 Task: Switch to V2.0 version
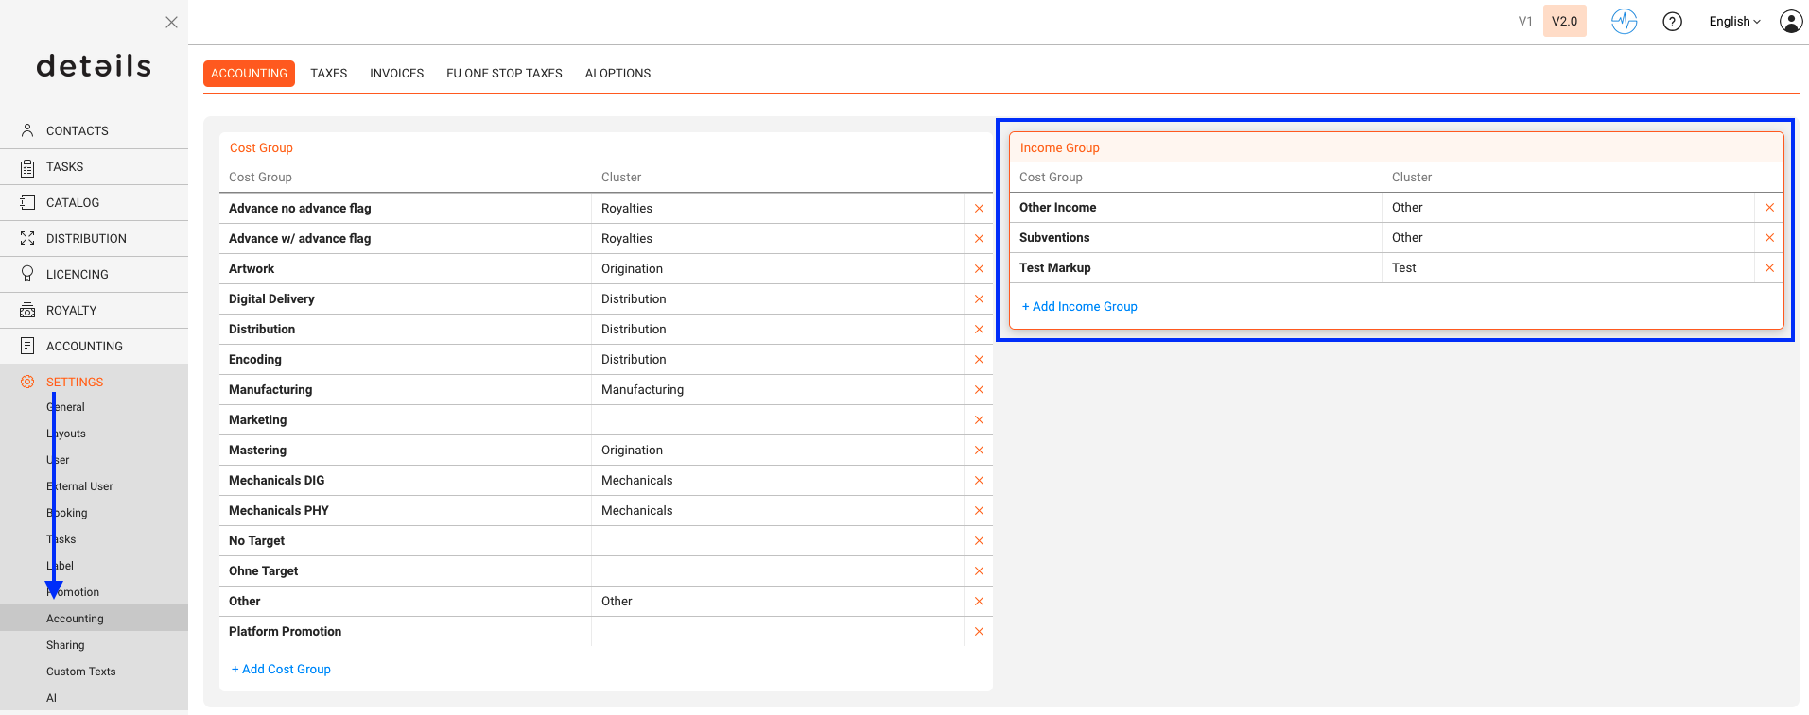1564,21
